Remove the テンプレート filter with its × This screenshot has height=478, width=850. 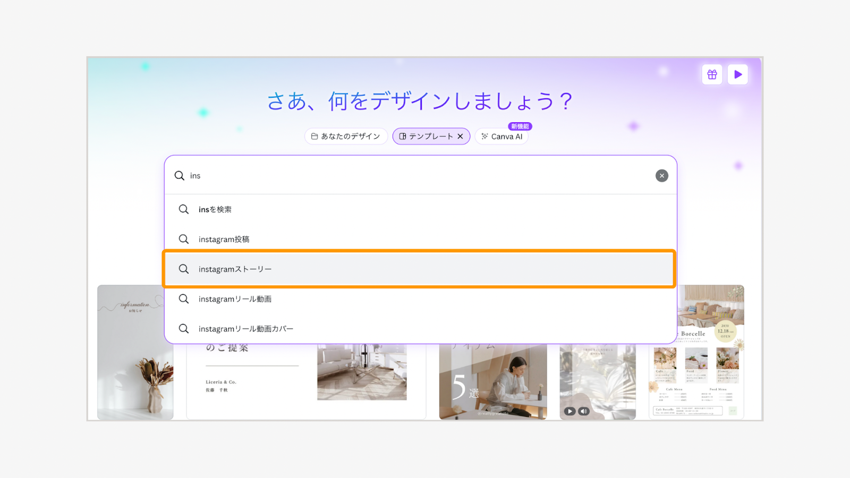pos(461,136)
